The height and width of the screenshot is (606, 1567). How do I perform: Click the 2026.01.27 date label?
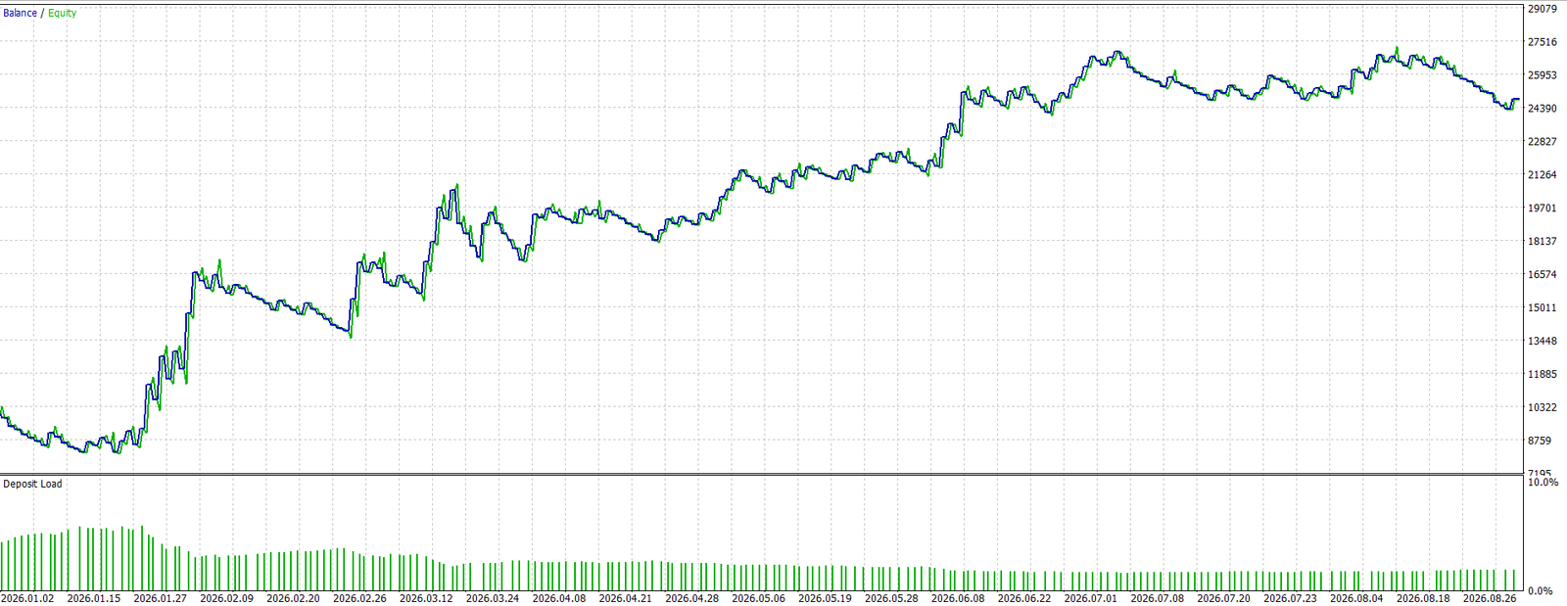[161, 598]
